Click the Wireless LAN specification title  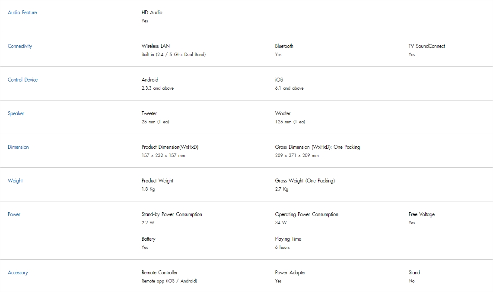click(x=156, y=46)
